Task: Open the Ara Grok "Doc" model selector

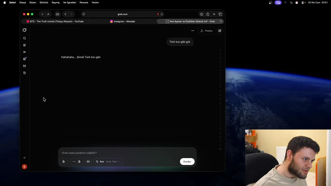Action: pyautogui.click(x=108, y=162)
